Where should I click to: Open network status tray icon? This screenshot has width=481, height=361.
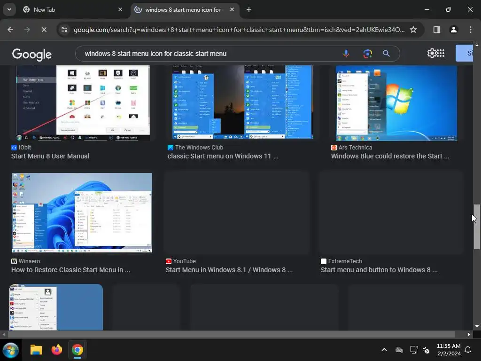[x=414, y=350]
